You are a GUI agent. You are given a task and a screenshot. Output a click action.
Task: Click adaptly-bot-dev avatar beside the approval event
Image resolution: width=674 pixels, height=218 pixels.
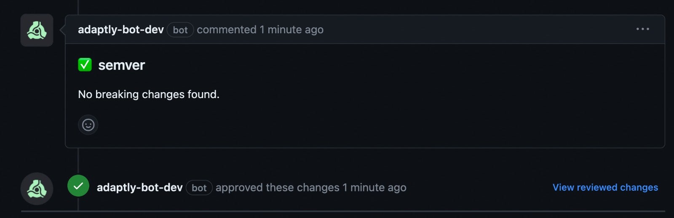[37, 189]
